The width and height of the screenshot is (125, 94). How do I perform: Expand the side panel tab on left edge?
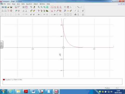pos(2,44)
